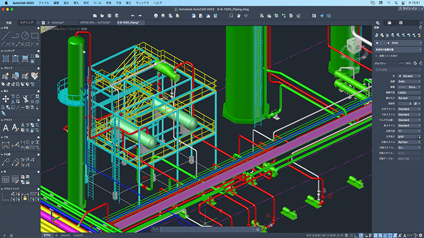Open the ファイル menu
Image resolution: width=424 pixels, height=238 pixels.
tap(43, 3)
